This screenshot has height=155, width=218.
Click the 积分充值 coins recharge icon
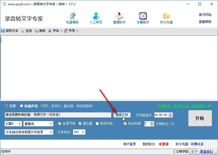coord(166,17)
